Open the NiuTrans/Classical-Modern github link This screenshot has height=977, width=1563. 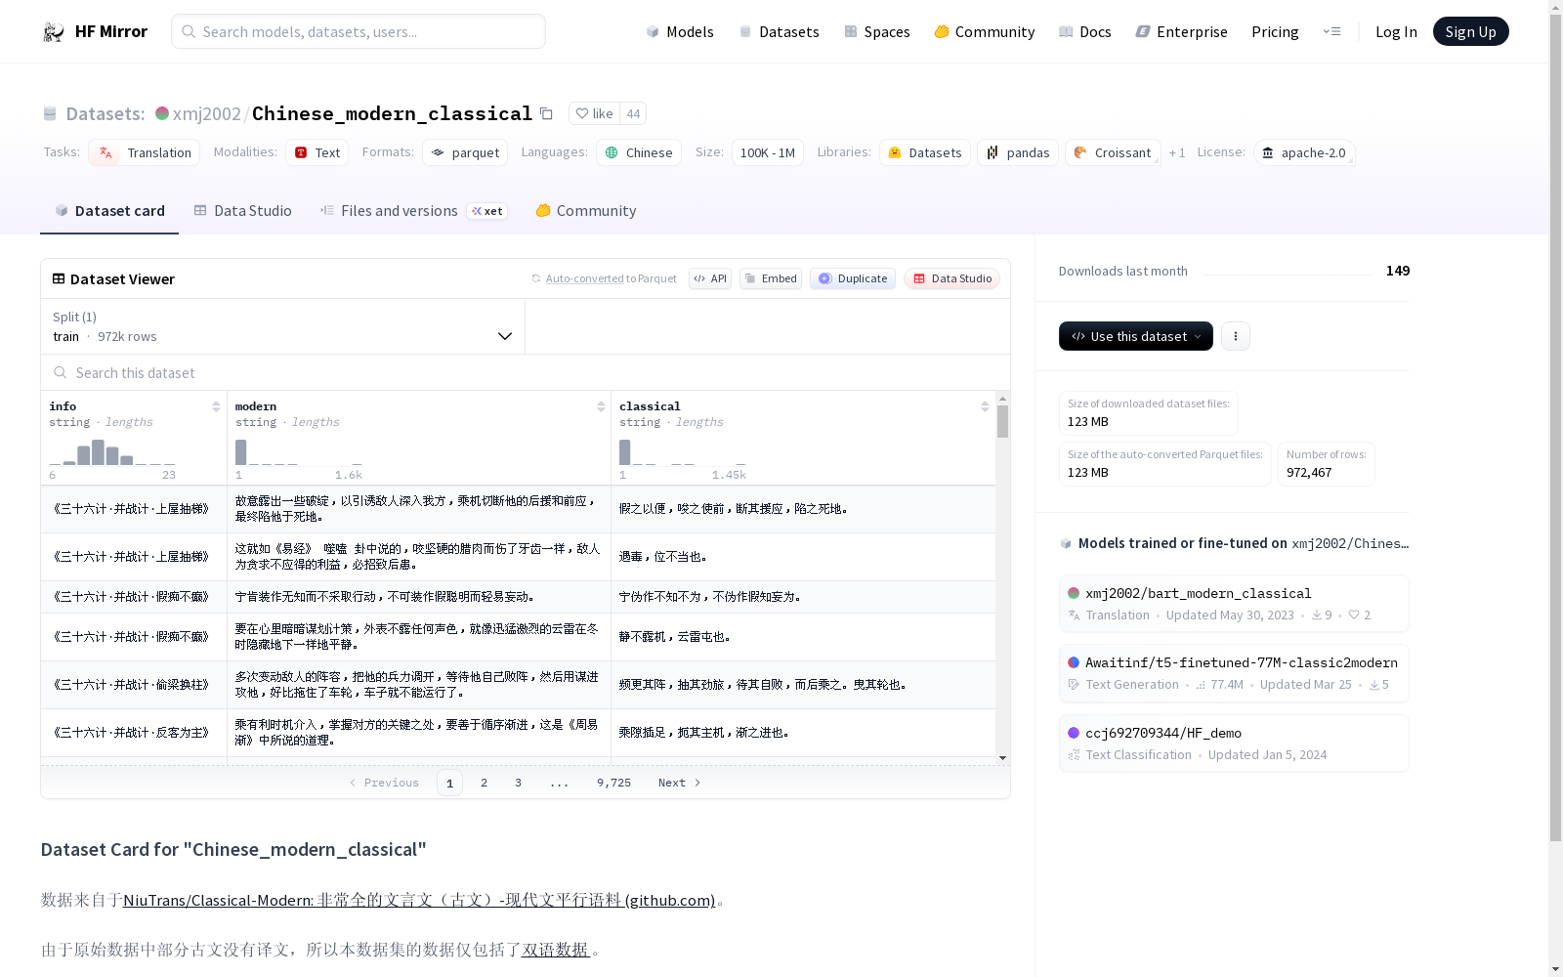click(419, 900)
